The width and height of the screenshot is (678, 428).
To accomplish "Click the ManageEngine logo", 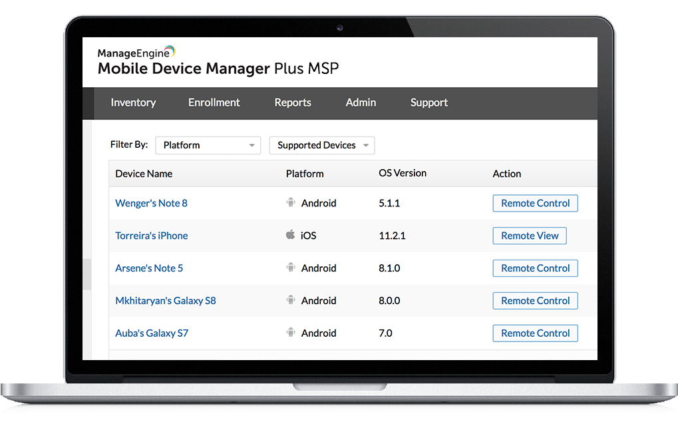I will (x=136, y=53).
